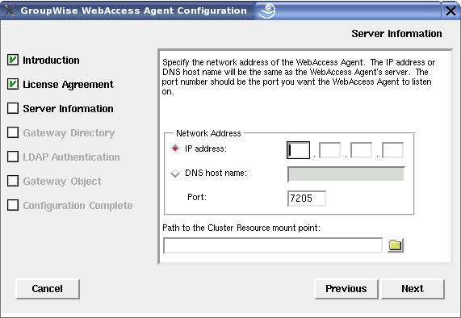The width and height of the screenshot is (461, 318).
Task: Focus the third IP address octet field
Action: pyautogui.click(x=362, y=150)
